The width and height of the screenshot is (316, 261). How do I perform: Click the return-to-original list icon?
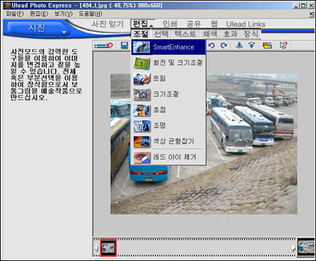pyautogui.click(x=103, y=46)
